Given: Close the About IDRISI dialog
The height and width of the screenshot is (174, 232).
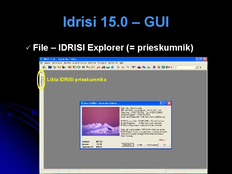Looking at the screenshot, I should click(x=169, y=103).
